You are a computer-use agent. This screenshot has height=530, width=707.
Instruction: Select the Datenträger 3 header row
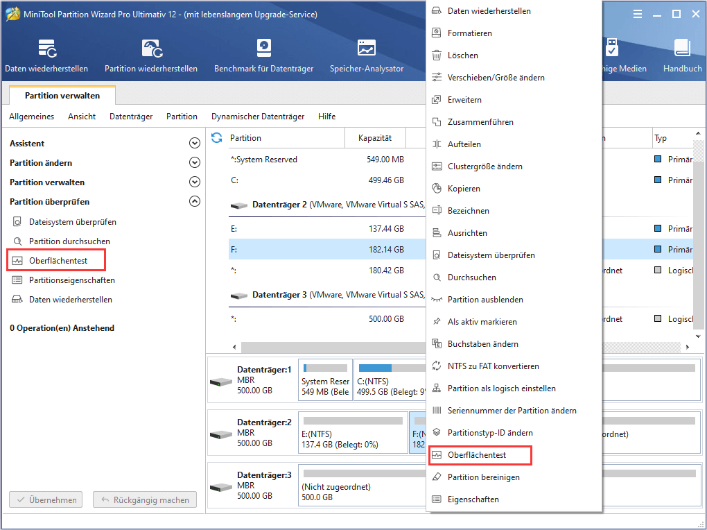point(327,295)
